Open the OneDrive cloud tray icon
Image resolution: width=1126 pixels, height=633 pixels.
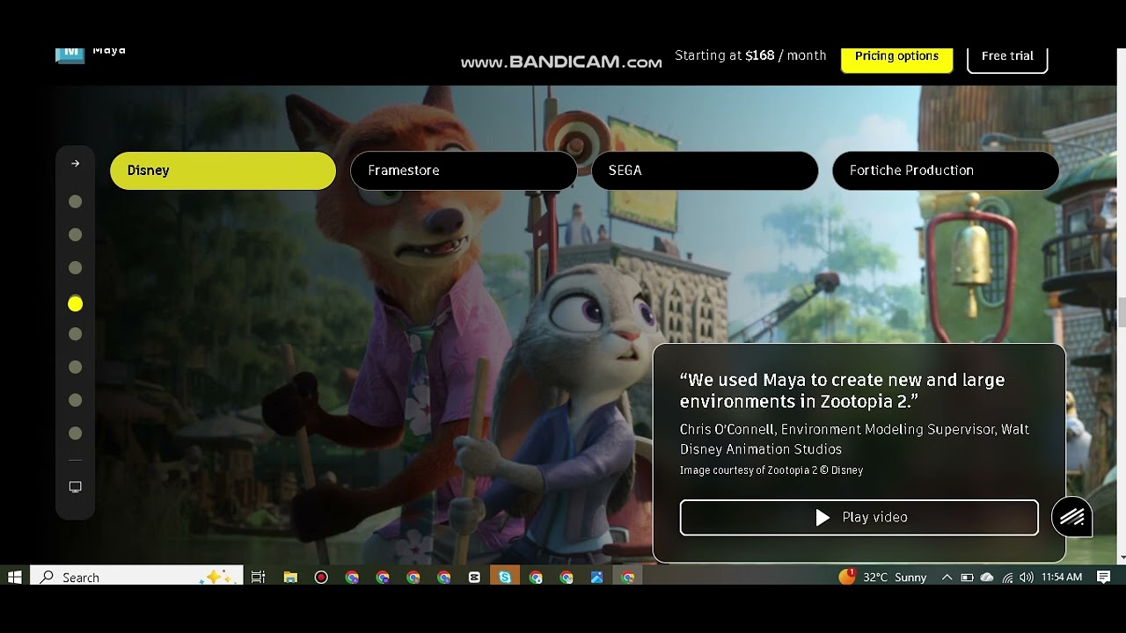[987, 577]
